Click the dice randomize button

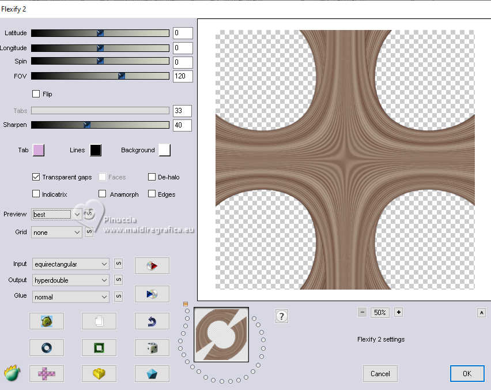point(152,347)
